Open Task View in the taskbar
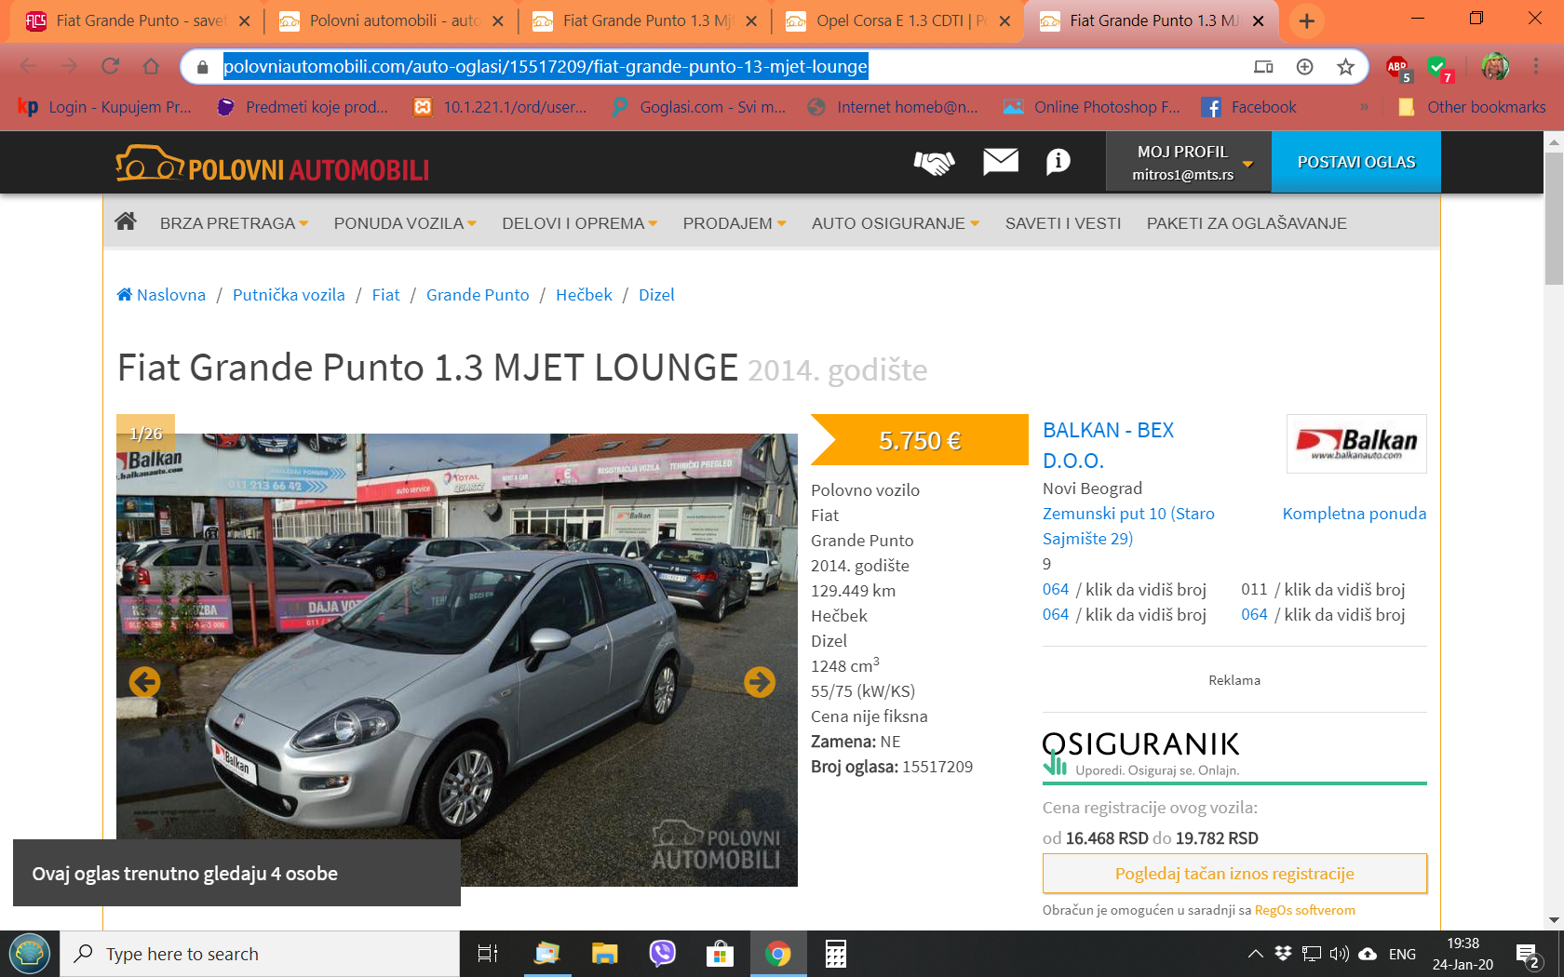The height and width of the screenshot is (977, 1564). click(488, 954)
